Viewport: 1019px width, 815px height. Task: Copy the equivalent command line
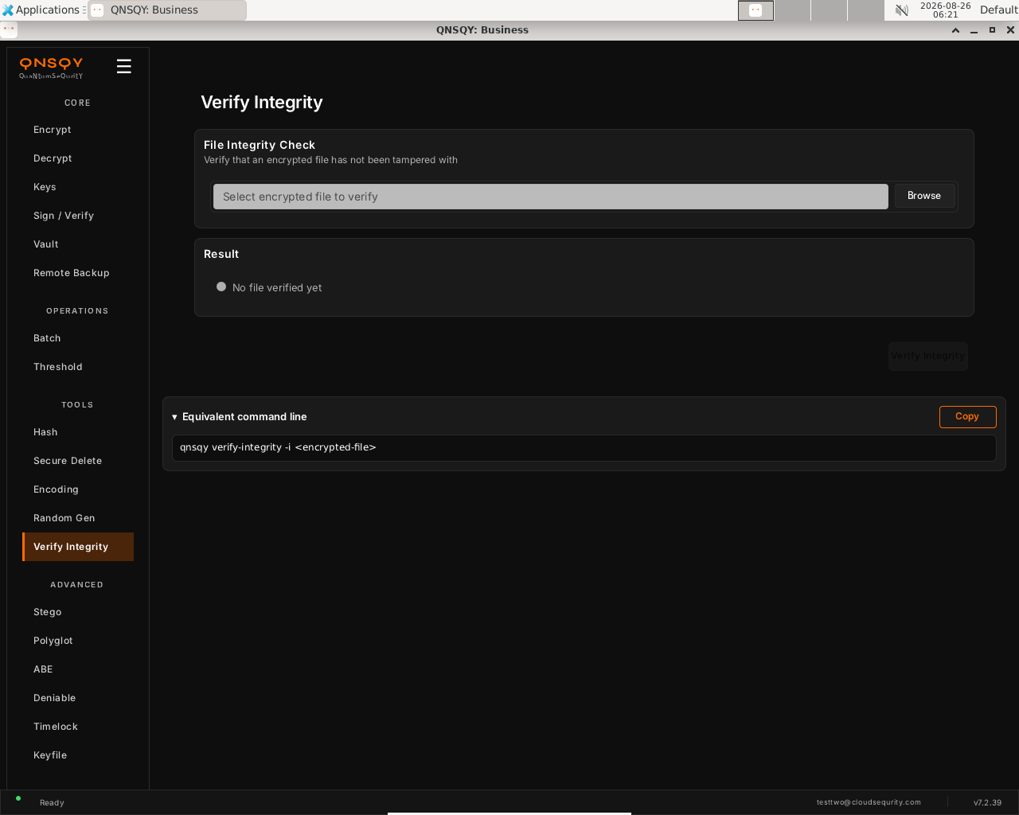(x=967, y=417)
